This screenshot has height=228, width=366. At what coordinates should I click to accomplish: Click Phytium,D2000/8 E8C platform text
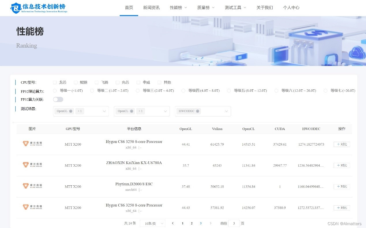(x=134, y=184)
